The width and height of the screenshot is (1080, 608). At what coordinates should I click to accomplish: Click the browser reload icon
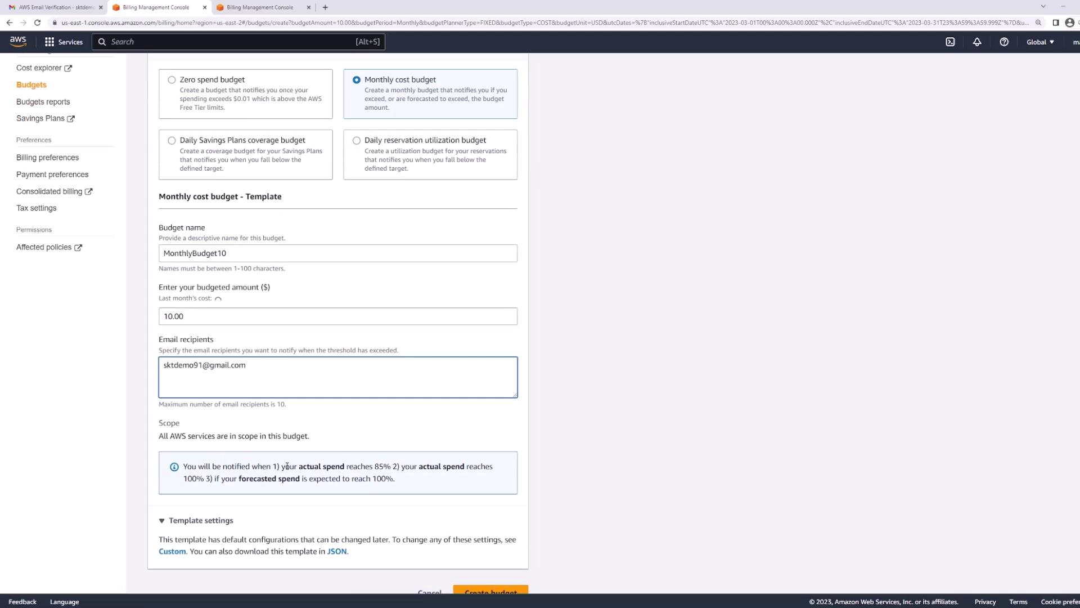[37, 23]
